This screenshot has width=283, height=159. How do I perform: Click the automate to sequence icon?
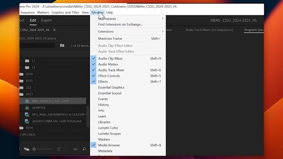point(75,149)
